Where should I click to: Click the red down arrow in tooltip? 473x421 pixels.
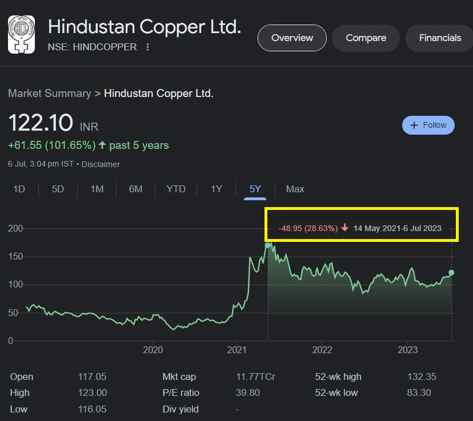pyautogui.click(x=345, y=228)
